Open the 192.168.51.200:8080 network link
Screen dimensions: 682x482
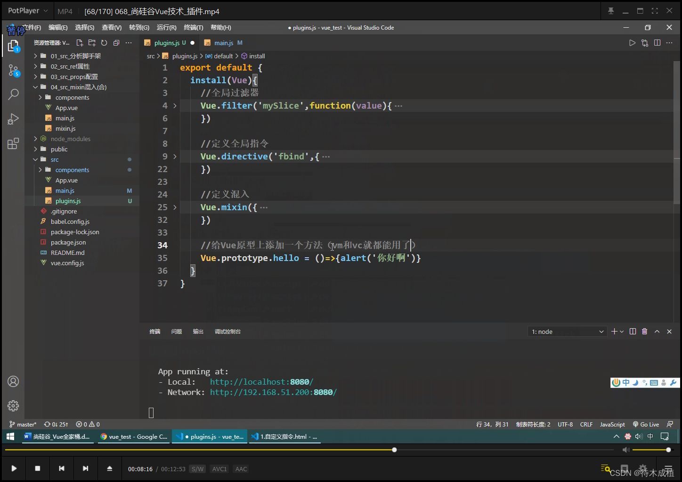point(273,392)
